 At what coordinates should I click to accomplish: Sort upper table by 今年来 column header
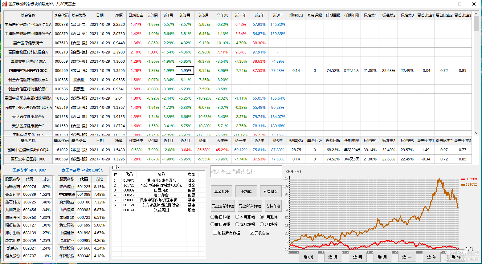(222, 15)
